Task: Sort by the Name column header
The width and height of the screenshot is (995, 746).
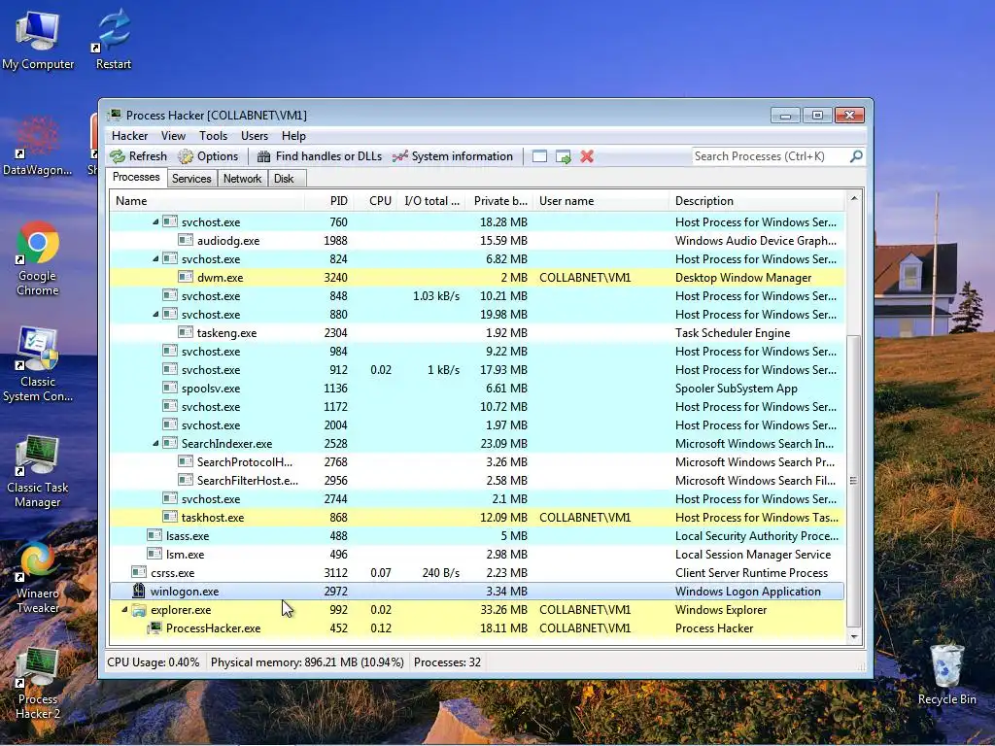Action: point(208,201)
